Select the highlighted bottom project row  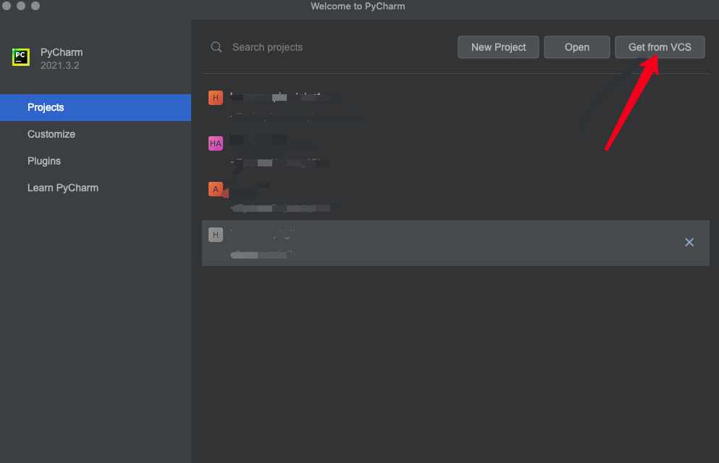pyautogui.click(x=434, y=242)
